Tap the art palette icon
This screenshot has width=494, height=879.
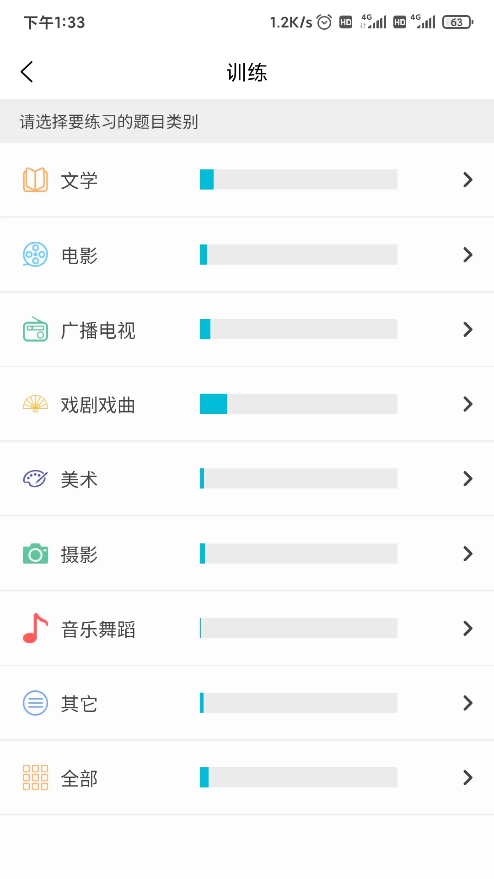click(x=35, y=479)
